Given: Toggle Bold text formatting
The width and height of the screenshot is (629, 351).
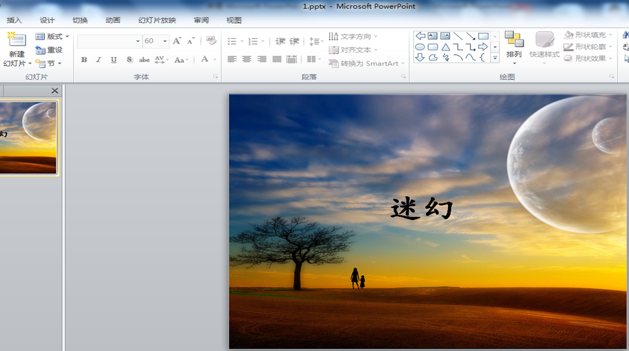Looking at the screenshot, I should [x=84, y=60].
